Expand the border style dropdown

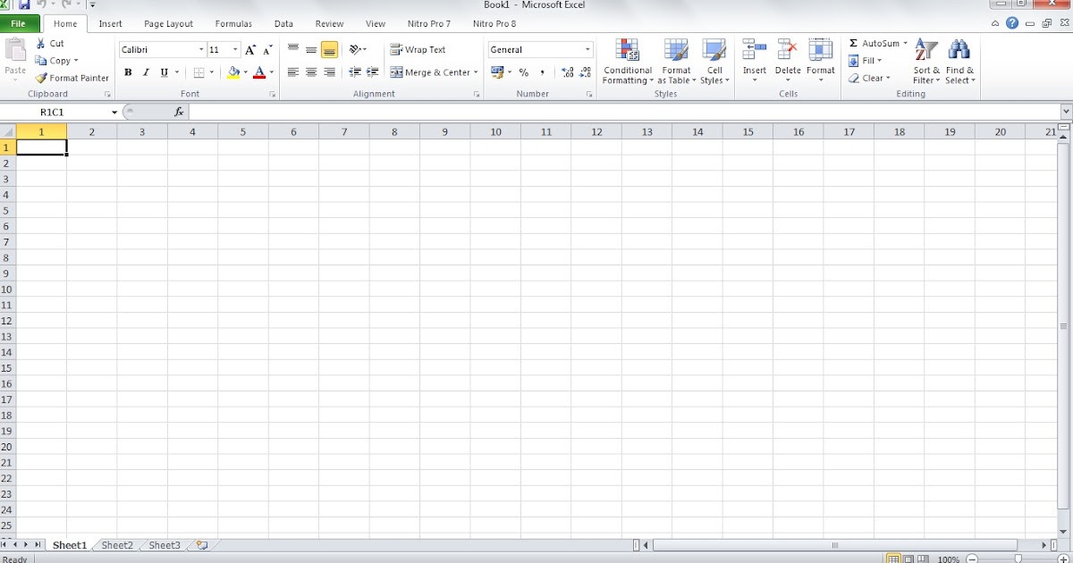pos(214,72)
